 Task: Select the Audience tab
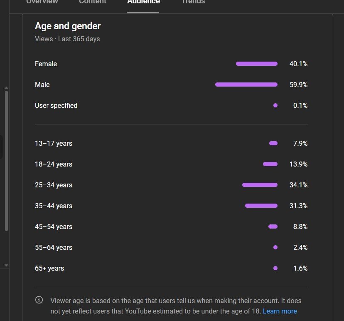point(143,2)
